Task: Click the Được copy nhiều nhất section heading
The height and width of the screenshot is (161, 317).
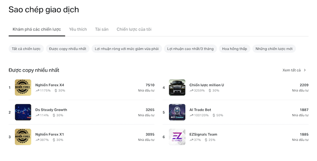Action: tap(34, 70)
